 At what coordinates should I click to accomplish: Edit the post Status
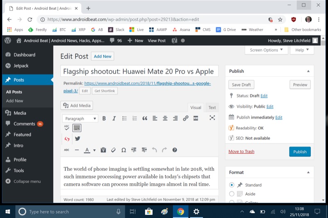point(264,96)
